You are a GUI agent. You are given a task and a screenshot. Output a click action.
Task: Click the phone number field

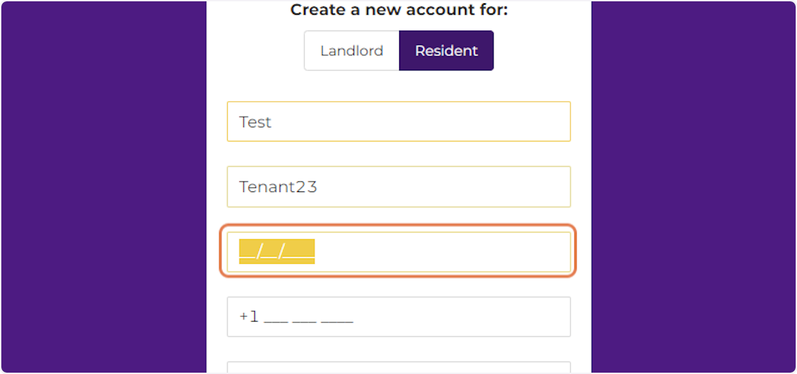pos(398,317)
